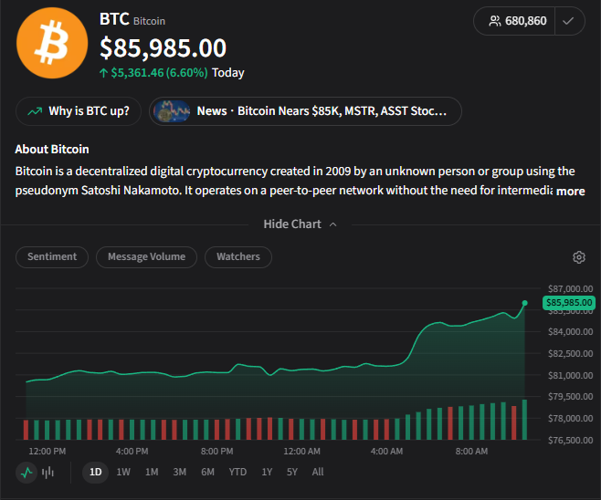Click the BTC ticker symbol heading
Viewport: 601px width, 500px height.
pyautogui.click(x=114, y=19)
